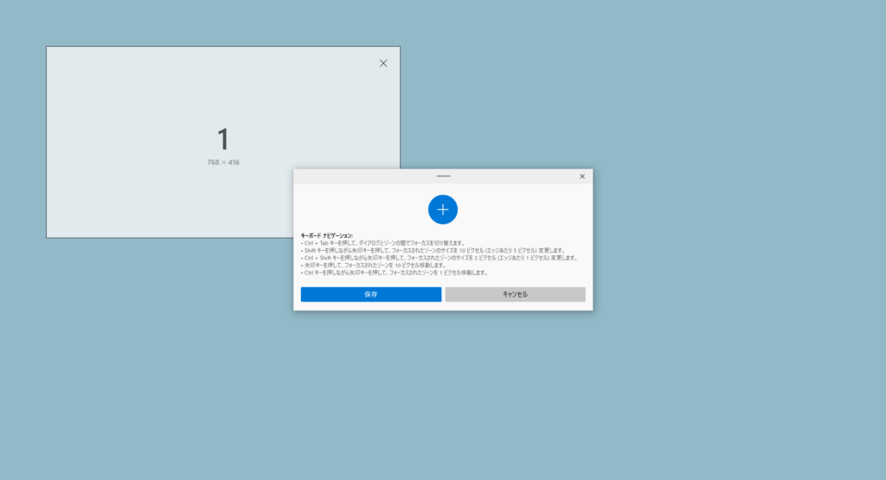Click the blue plus button to add a zone
This screenshot has height=480, width=886.
[443, 209]
